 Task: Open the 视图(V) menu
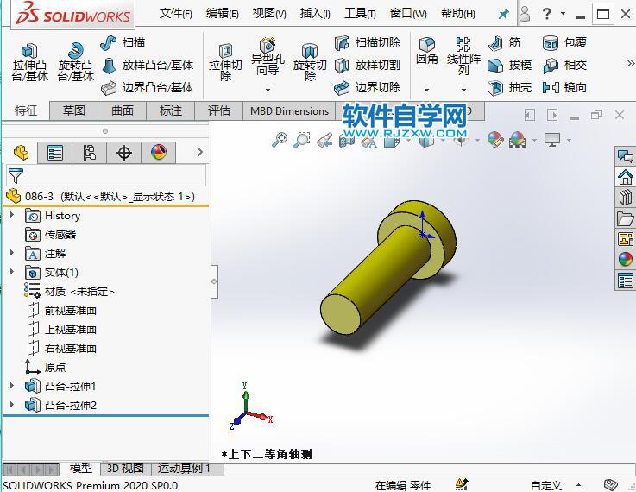tap(269, 14)
